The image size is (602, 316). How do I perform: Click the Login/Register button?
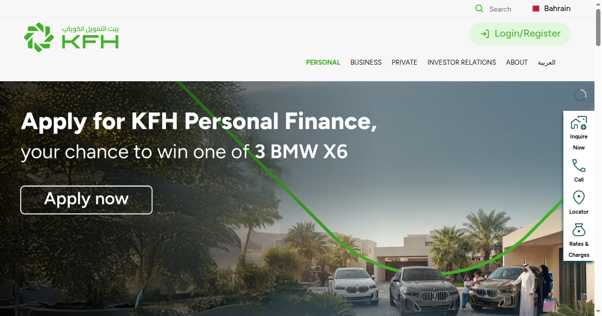tap(520, 34)
